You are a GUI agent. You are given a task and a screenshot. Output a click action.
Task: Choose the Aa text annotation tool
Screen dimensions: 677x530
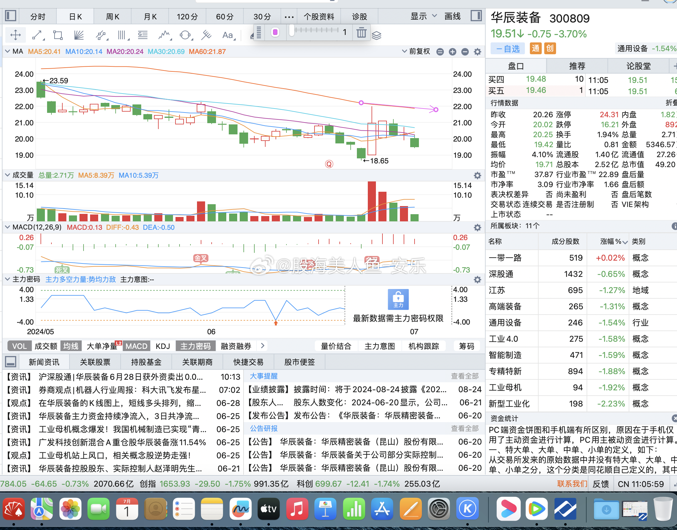pos(228,35)
